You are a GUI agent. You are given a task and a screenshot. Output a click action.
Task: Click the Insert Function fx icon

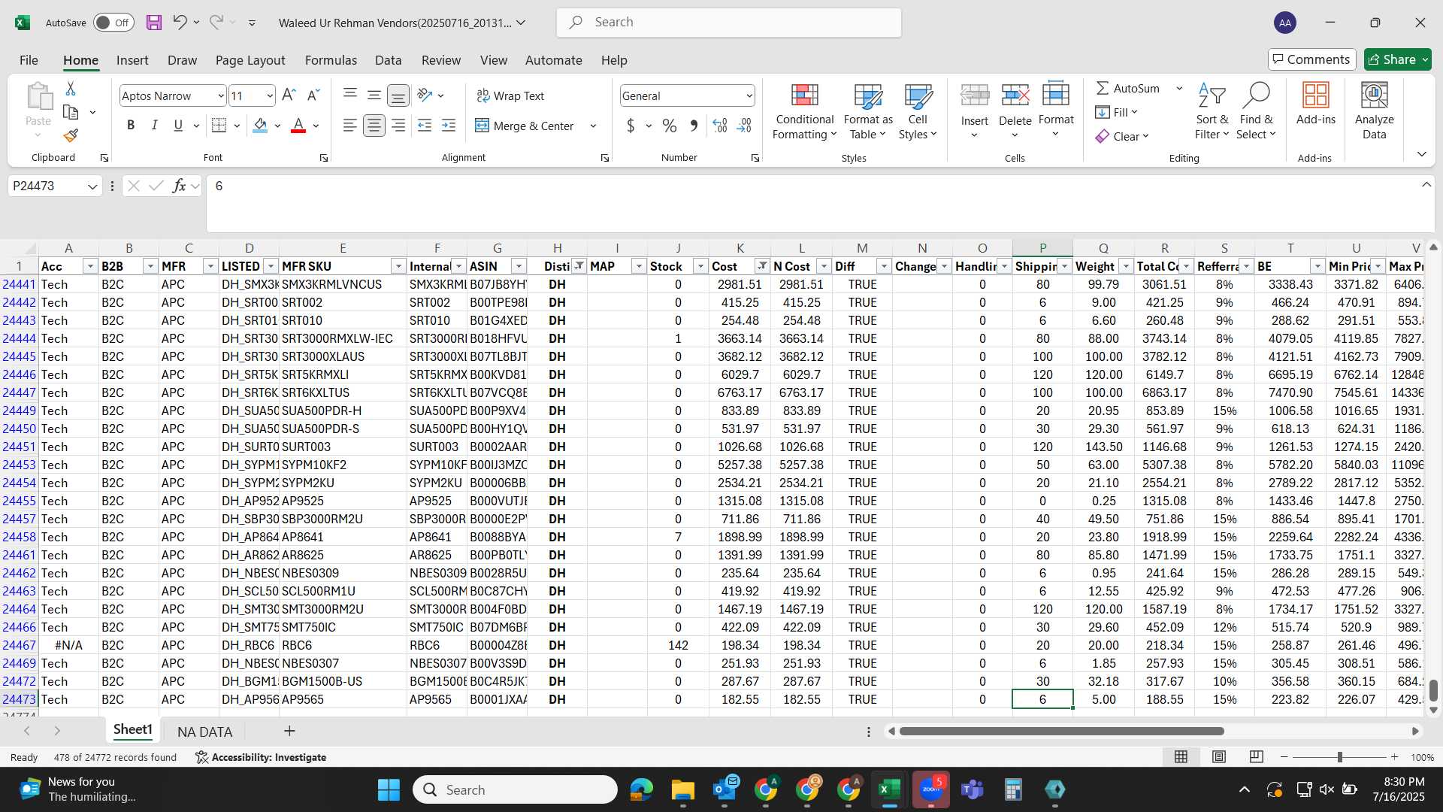(x=179, y=186)
